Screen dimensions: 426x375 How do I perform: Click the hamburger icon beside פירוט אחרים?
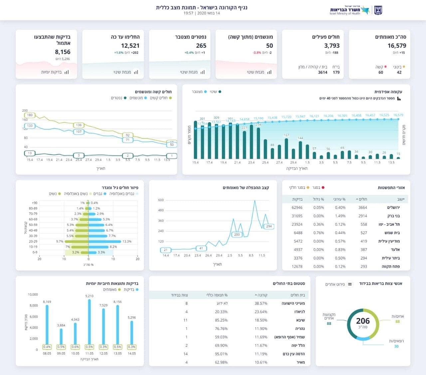(x=350, y=284)
